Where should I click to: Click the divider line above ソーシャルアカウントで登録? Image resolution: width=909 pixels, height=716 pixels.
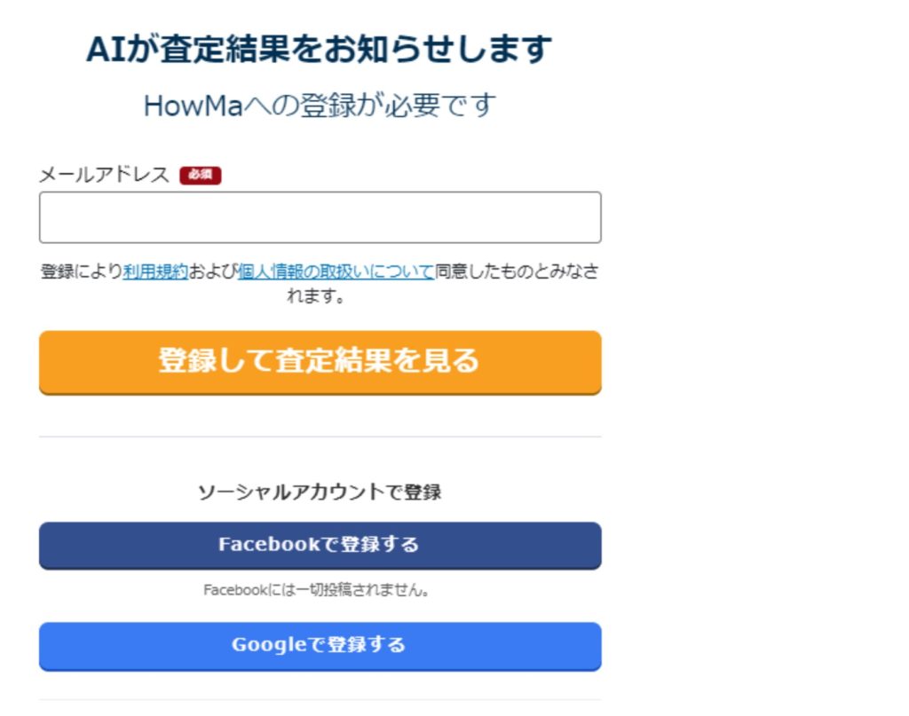(x=320, y=437)
